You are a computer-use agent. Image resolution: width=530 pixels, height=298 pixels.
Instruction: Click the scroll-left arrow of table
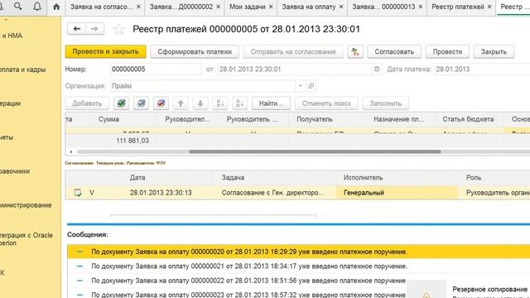click(x=71, y=151)
